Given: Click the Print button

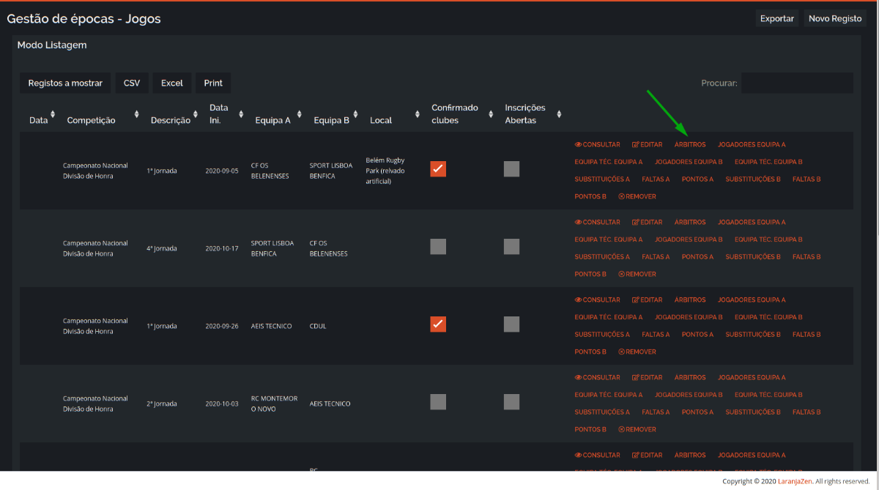Looking at the screenshot, I should pyautogui.click(x=213, y=83).
